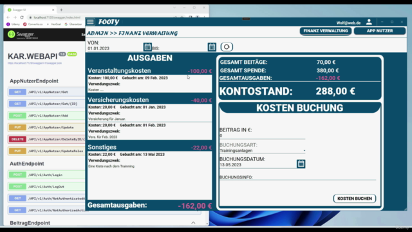Open a new browser tab
The height and width of the screenshot is (232, 412).
pyautogui.click(x=61, y=10)
